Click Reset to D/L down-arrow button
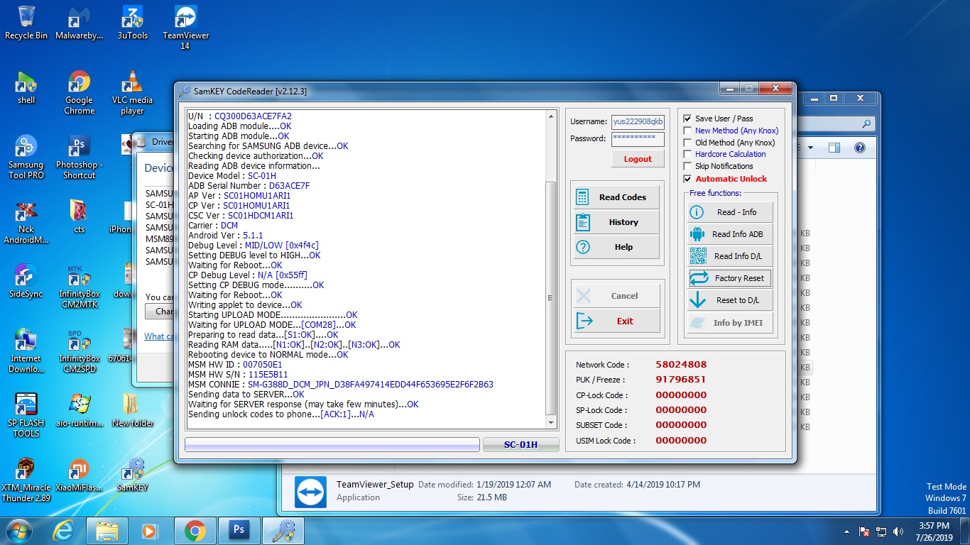970x545 pixels. pos(729,300)
